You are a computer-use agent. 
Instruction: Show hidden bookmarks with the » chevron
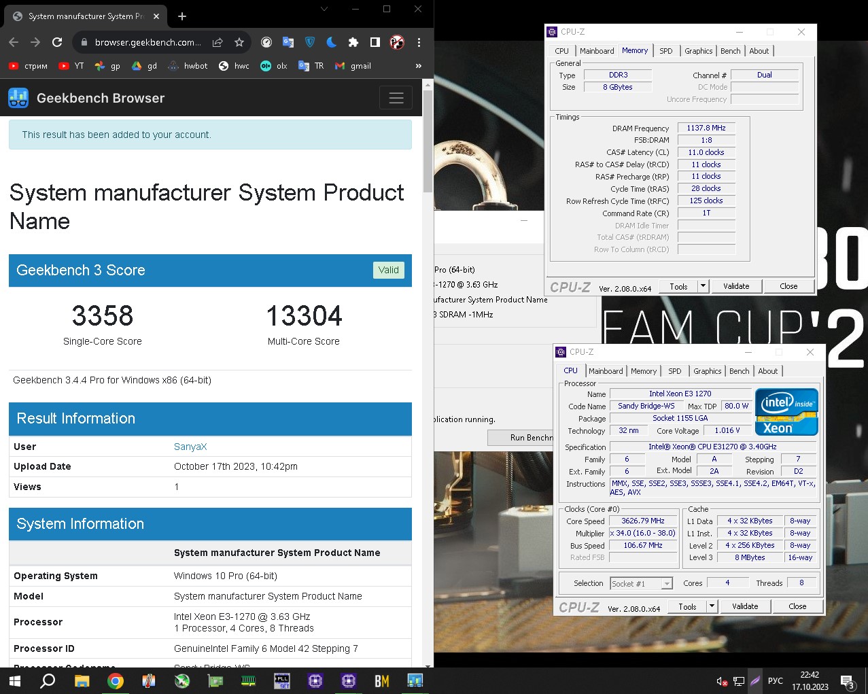click(x=418, y=66)
